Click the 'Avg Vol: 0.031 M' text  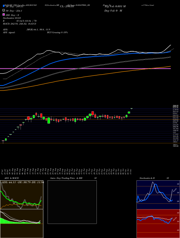pos(114,6)
